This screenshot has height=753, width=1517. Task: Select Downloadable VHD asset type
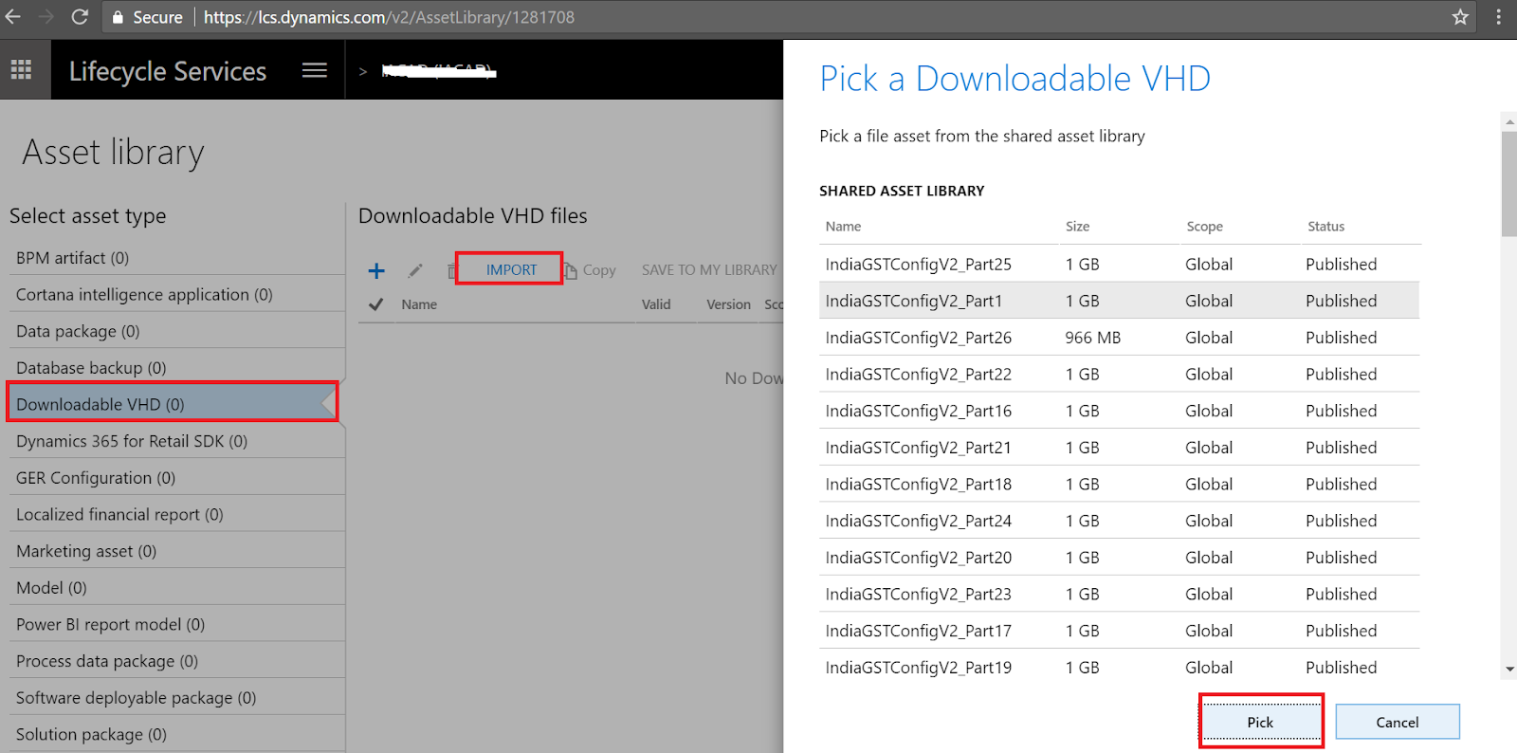(173, 404)
